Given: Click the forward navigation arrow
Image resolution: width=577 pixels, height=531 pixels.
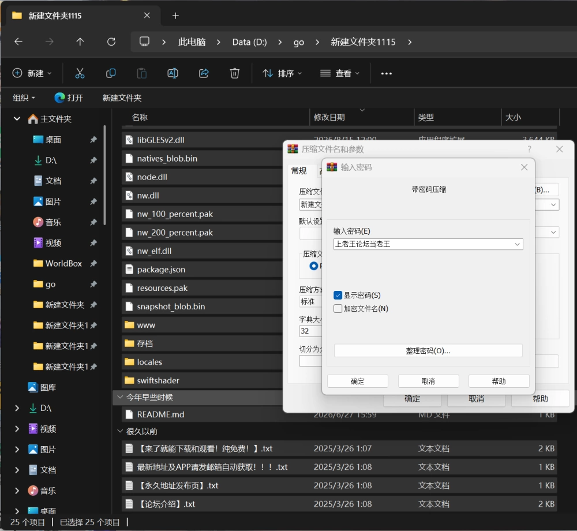Looking at the screenshot, I should (x=49, y=42).
